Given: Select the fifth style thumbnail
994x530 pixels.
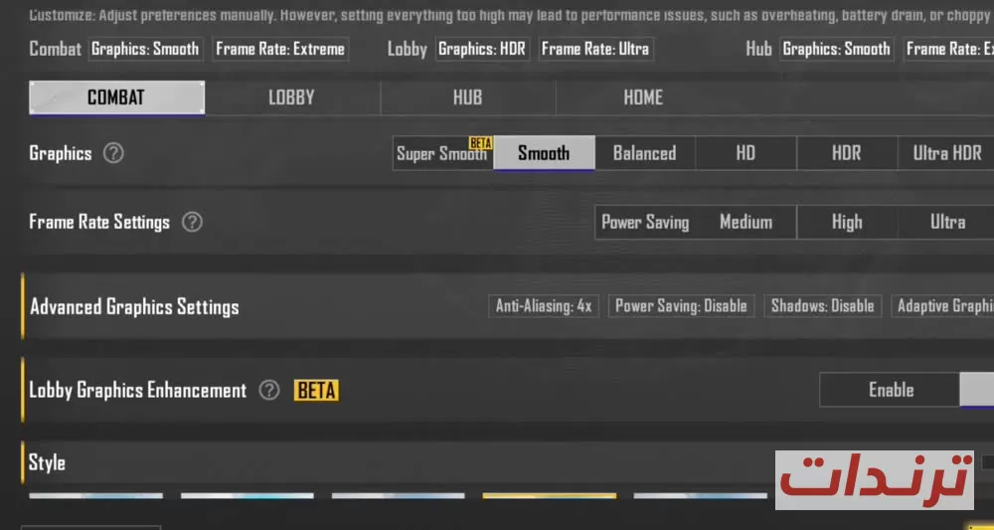Looking at the screenshot, I should (700, 496).
